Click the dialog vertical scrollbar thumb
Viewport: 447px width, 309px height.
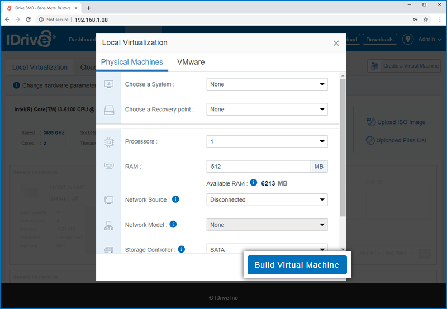343,148
